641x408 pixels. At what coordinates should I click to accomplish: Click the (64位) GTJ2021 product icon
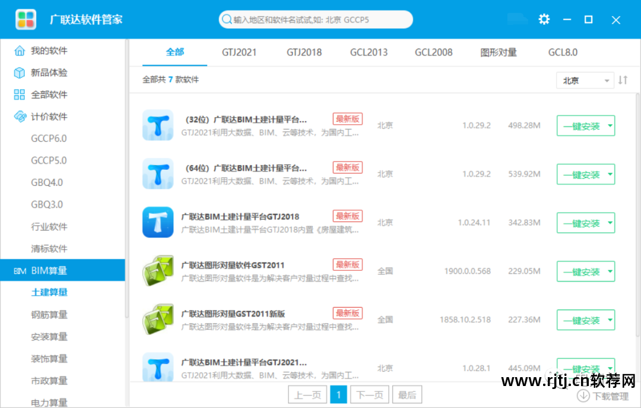[x=158, y=173]
